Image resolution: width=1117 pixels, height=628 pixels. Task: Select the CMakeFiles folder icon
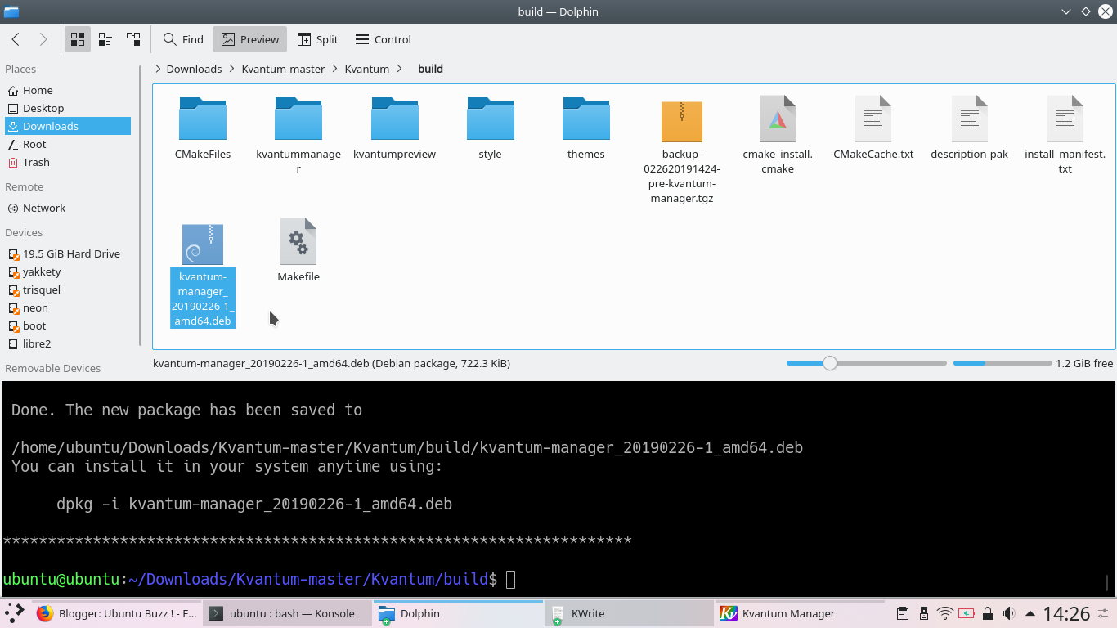(x=203, y=119)
